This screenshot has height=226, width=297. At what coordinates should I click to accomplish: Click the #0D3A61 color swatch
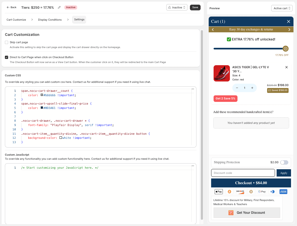[x=42, y=108]
